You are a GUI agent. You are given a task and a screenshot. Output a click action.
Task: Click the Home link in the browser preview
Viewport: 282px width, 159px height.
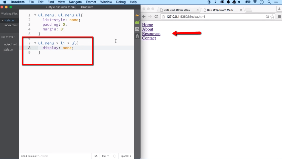[147, 24]
